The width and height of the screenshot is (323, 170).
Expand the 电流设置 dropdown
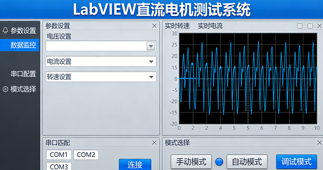151,62
